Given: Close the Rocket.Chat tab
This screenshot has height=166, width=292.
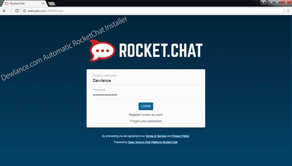Looking at the screenshot, I should tap(43, 3).
